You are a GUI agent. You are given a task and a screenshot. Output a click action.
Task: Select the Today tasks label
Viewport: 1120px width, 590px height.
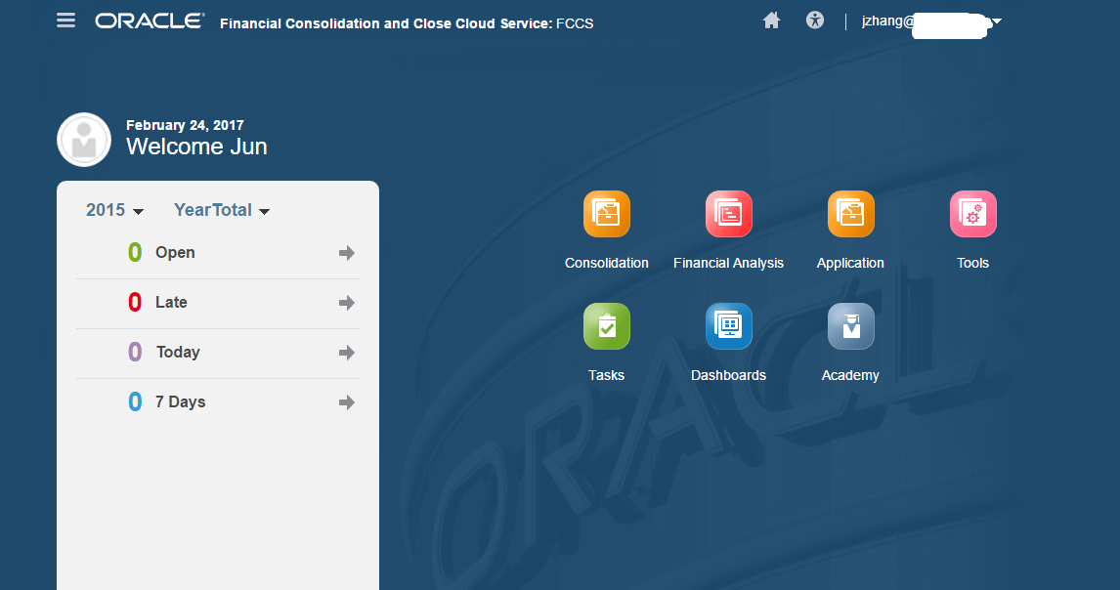178,352
